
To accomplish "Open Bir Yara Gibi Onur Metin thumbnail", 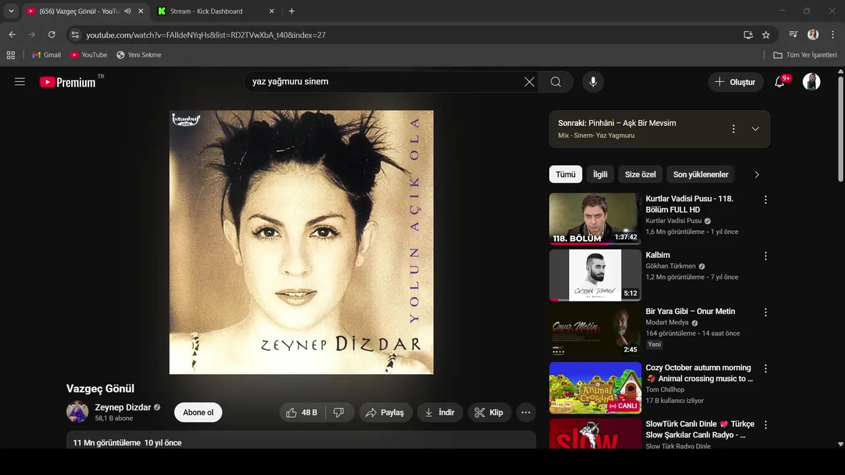I will click(595, 331).
